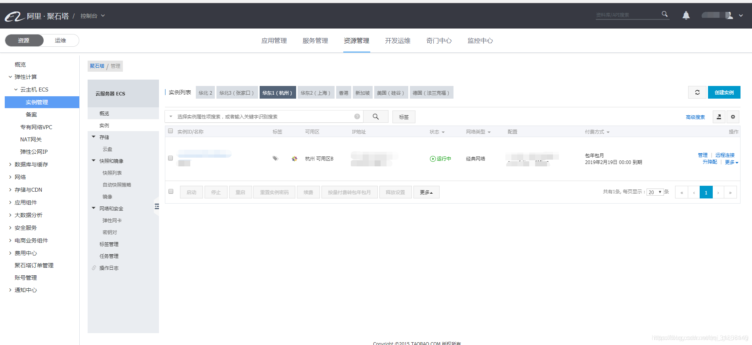
Task: Click the 管理 link for the instance
Action: point(702,155)
